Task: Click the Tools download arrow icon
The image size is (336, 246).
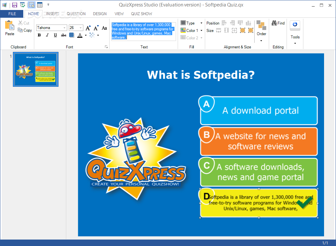Action: pyautogui.click(x=295, y=25)
